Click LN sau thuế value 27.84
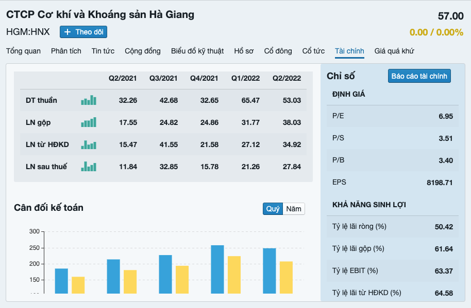The height and width of the screenshot is (308, 471). coord(292,167)
